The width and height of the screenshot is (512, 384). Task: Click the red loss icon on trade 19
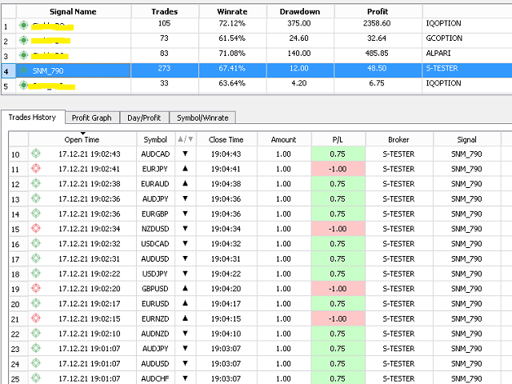pyautogui.click(x=35, y=289)
